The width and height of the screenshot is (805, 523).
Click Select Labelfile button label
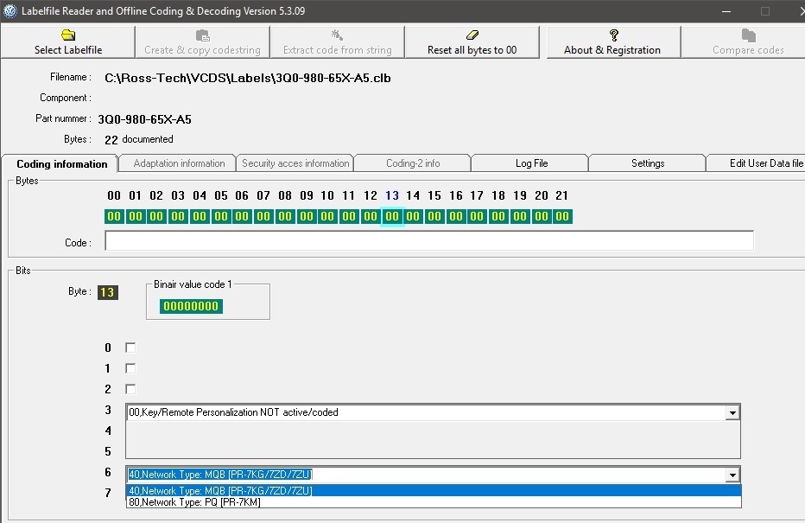pos(68,50)
